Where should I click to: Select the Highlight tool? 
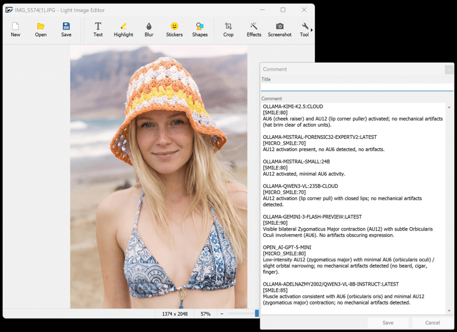123,29
